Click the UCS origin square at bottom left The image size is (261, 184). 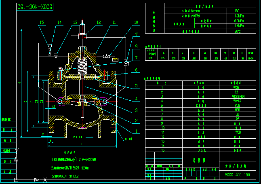coord(16,179)
